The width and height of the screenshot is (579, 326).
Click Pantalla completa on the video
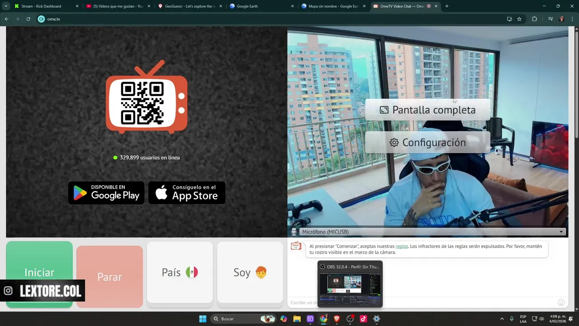(427, 110)
